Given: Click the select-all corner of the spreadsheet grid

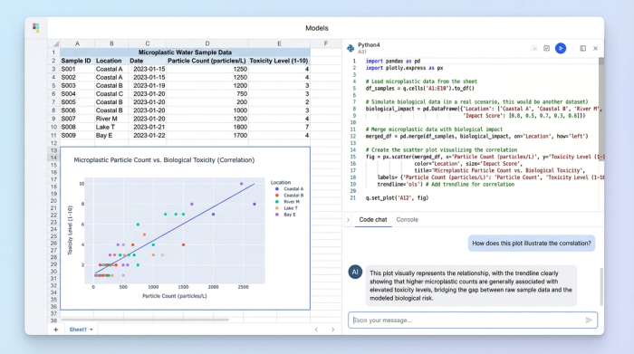Looking at the screenshot, I should (x=55, y=43).
